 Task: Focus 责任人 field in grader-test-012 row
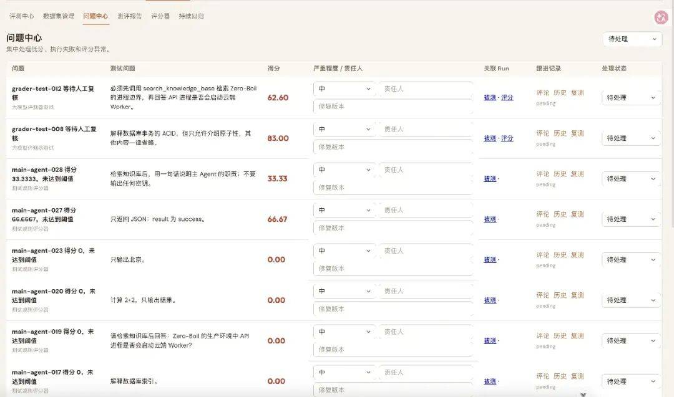coord(426,89)
